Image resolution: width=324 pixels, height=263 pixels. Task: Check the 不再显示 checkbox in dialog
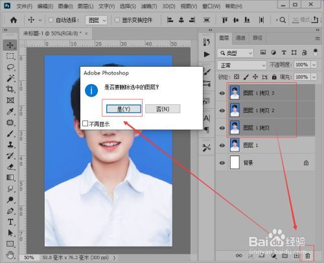pos(86,124)
